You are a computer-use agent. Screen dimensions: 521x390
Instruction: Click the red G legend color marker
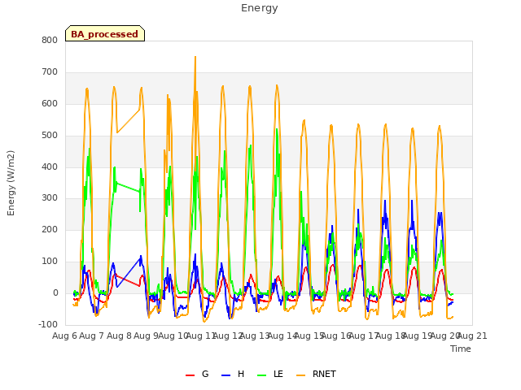pyautogui.click(x=190, y=375)
